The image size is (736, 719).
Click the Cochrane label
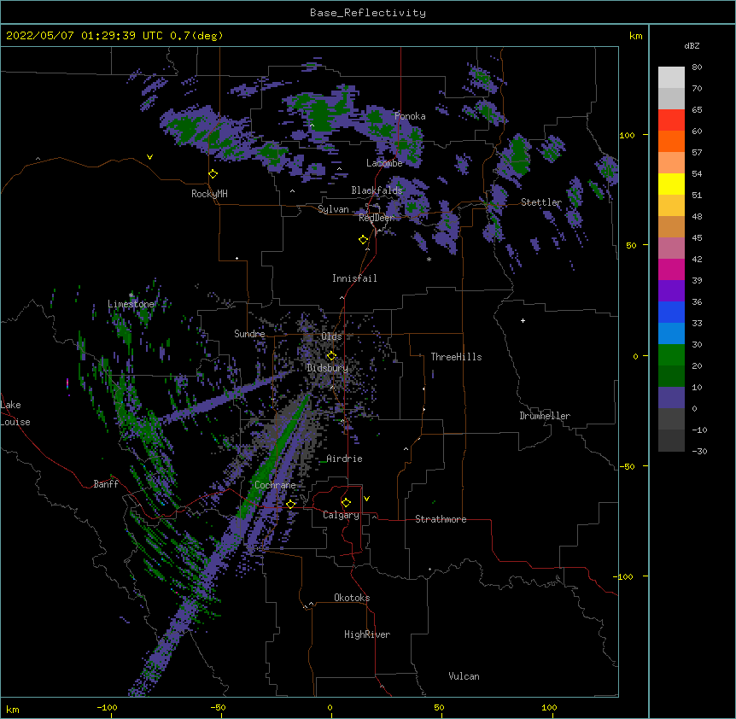275,485
